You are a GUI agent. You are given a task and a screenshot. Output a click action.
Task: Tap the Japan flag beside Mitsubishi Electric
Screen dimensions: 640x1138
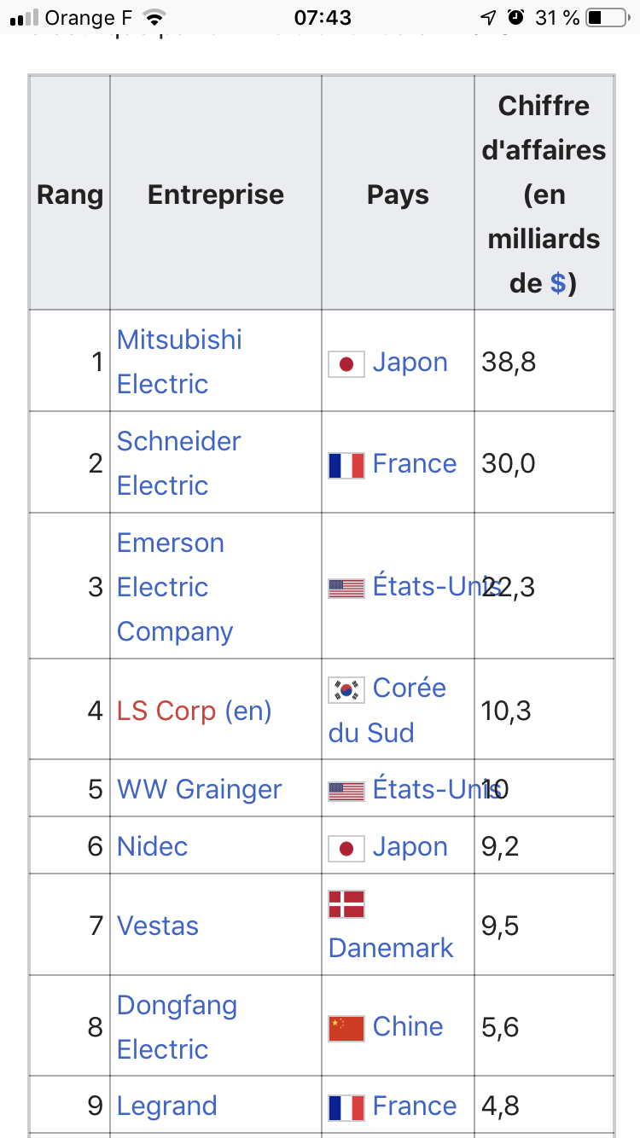pos(346,363)
